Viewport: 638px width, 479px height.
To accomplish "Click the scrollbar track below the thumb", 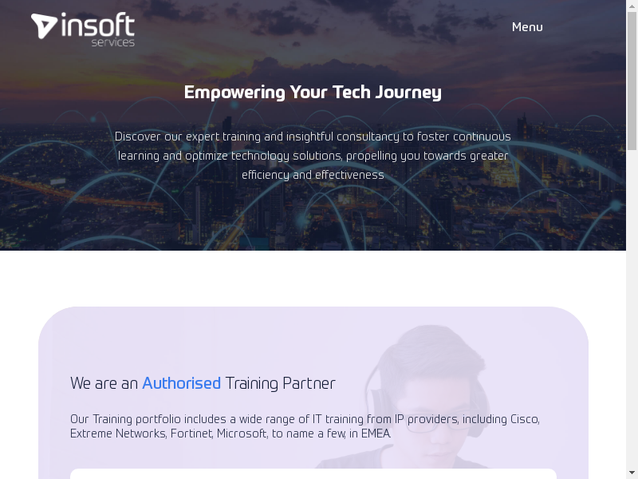I will (632, 319).
